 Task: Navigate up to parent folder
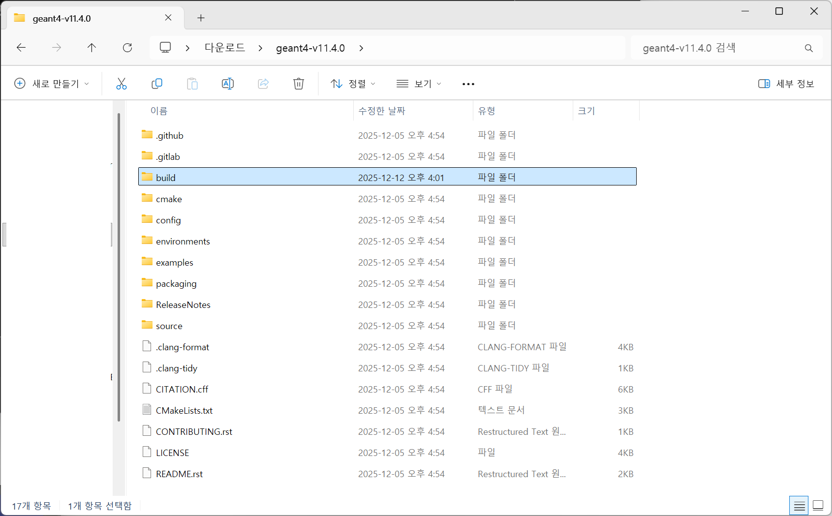tap(92, 47)
